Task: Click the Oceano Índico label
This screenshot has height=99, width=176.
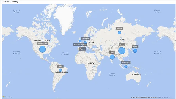Action: pos(112,75)
